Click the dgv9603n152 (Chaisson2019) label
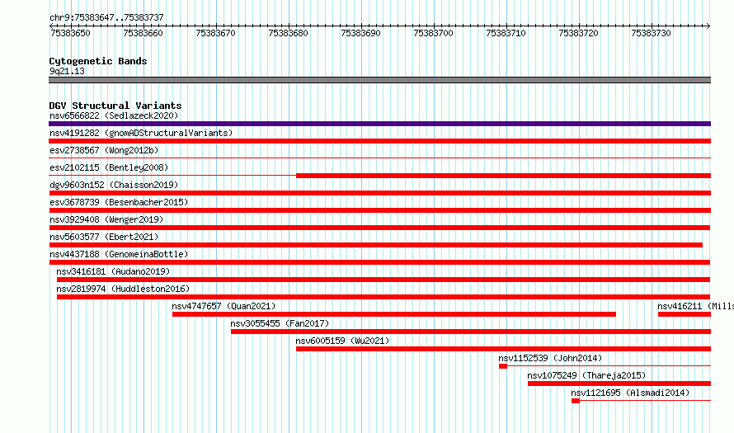The height and width of the screenshot is (433, 734). [x=114, y=185]
